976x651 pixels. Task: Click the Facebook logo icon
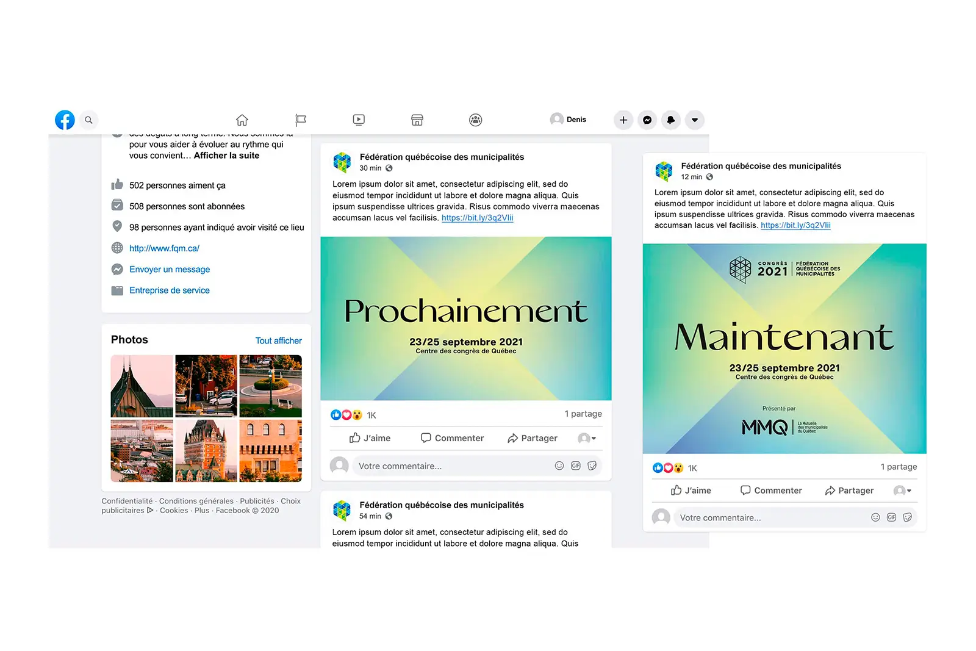tap(65, 120)
